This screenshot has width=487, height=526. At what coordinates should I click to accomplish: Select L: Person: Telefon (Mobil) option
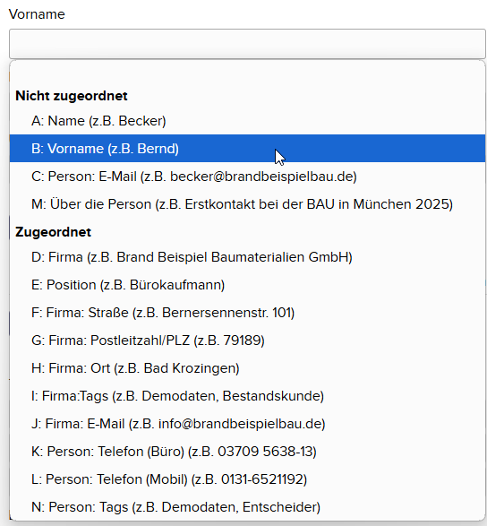click(247, 479)
